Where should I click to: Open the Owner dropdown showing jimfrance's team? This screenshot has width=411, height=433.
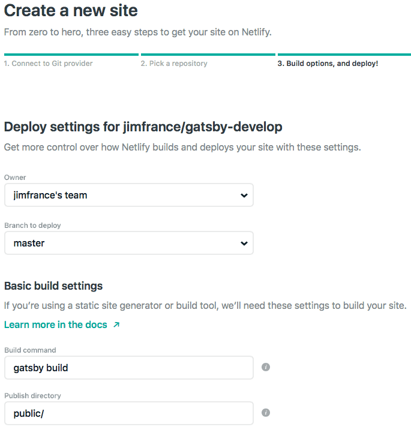[x=129, y=195]
